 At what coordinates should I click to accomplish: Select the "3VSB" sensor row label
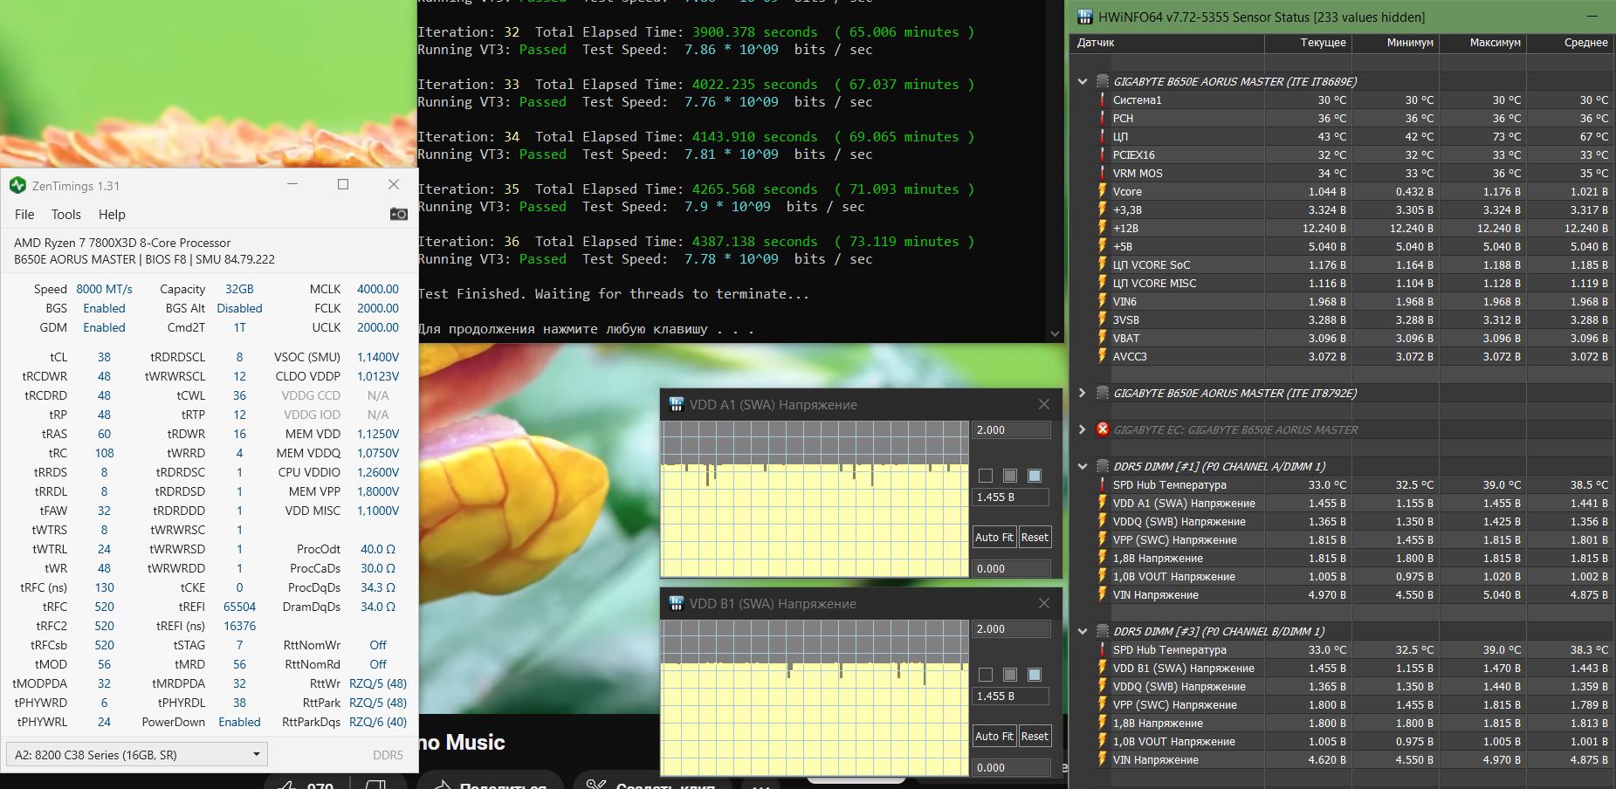click(1125, 319)
